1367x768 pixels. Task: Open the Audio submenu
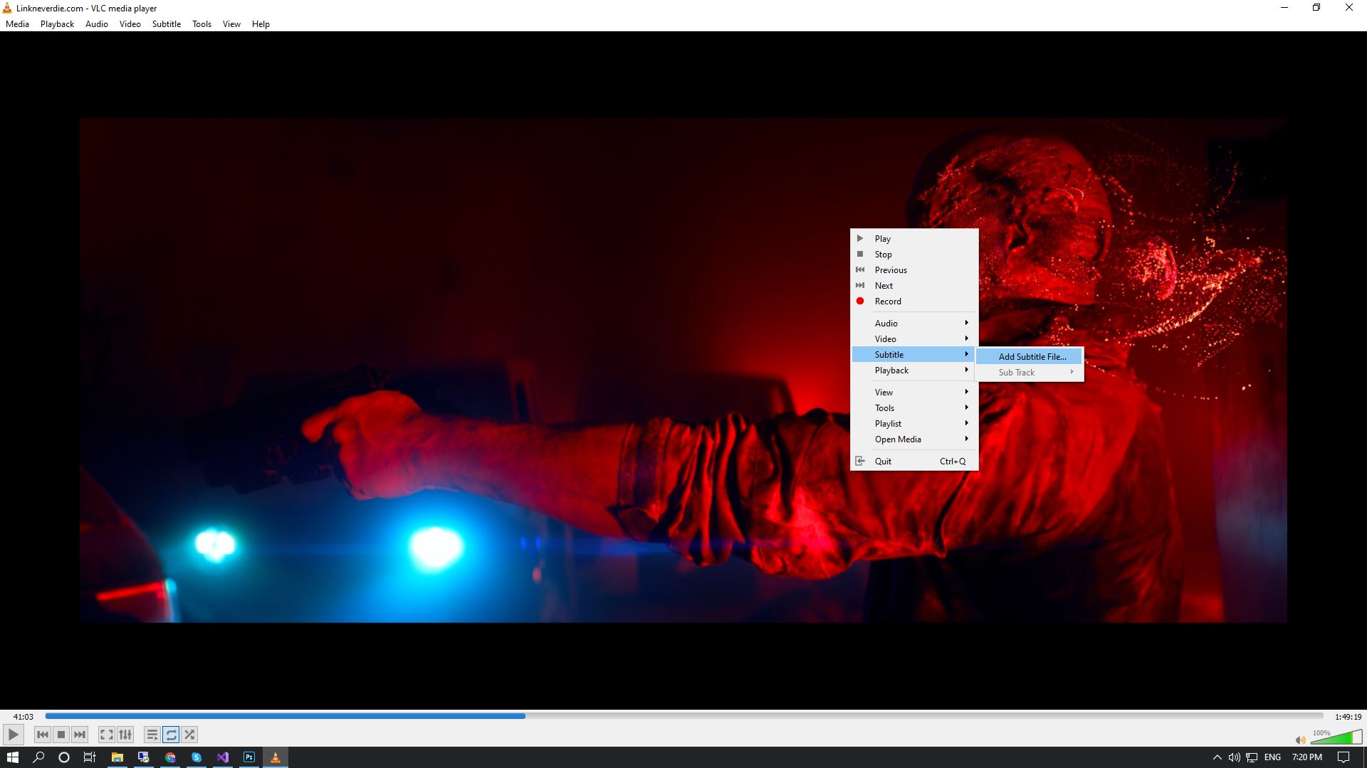click(886, 323)
